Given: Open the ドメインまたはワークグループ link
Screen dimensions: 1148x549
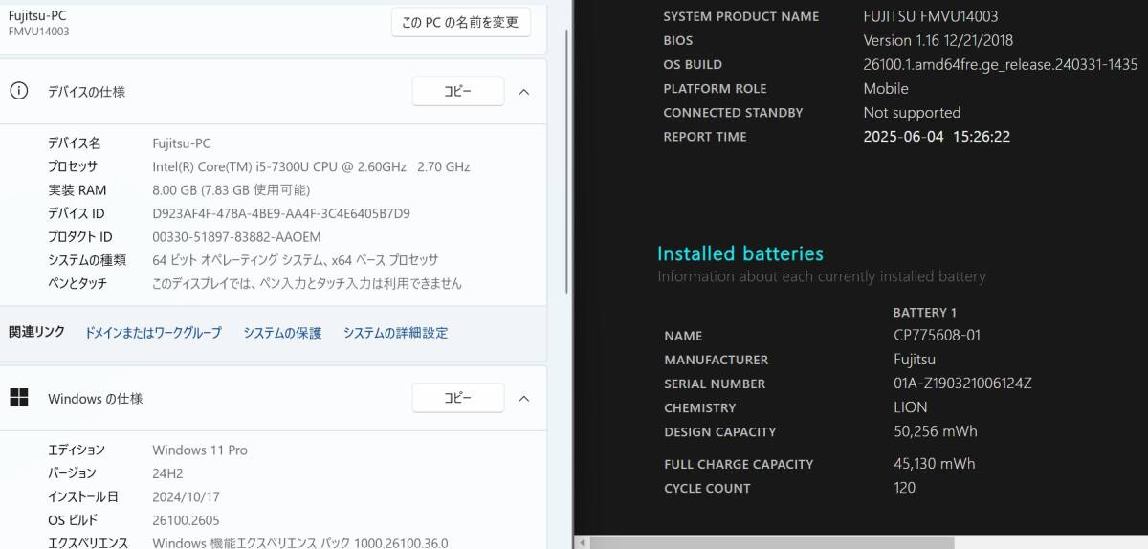Looking at the screenshot, I should click(x=153, y=333).
